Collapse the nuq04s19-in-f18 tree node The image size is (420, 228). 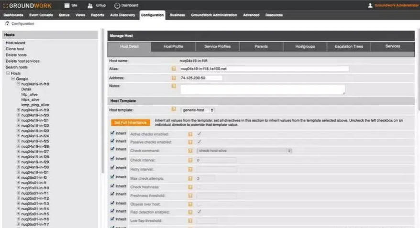point(18,84)
